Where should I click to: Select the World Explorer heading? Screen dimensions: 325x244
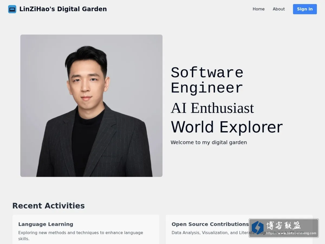pos(227,127)
